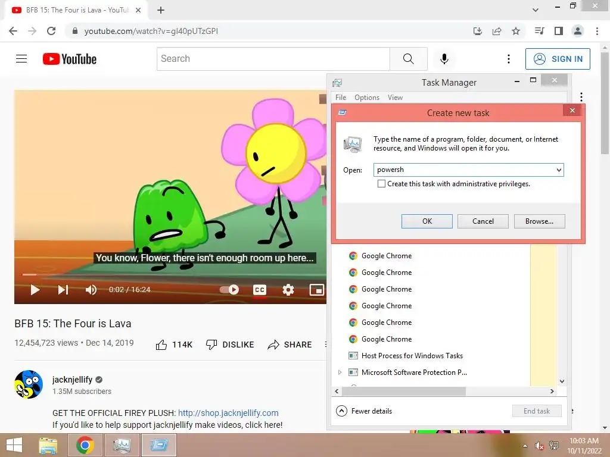Go to YouTube home via logo

(x=70, y=59)
